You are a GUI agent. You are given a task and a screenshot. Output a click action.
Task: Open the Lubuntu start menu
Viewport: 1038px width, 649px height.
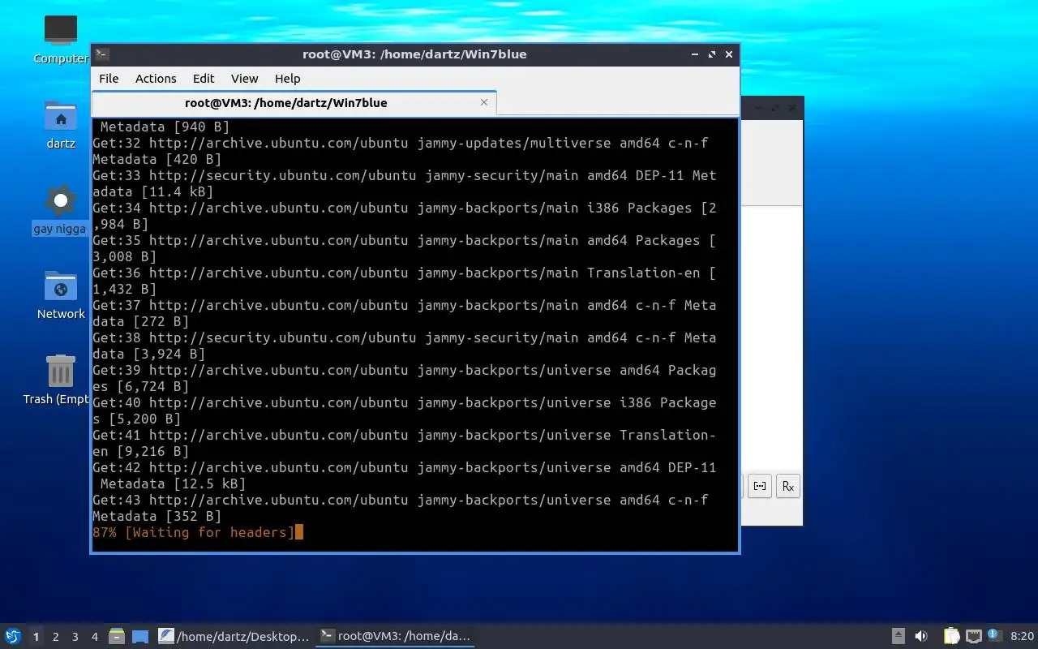[12, 636]
